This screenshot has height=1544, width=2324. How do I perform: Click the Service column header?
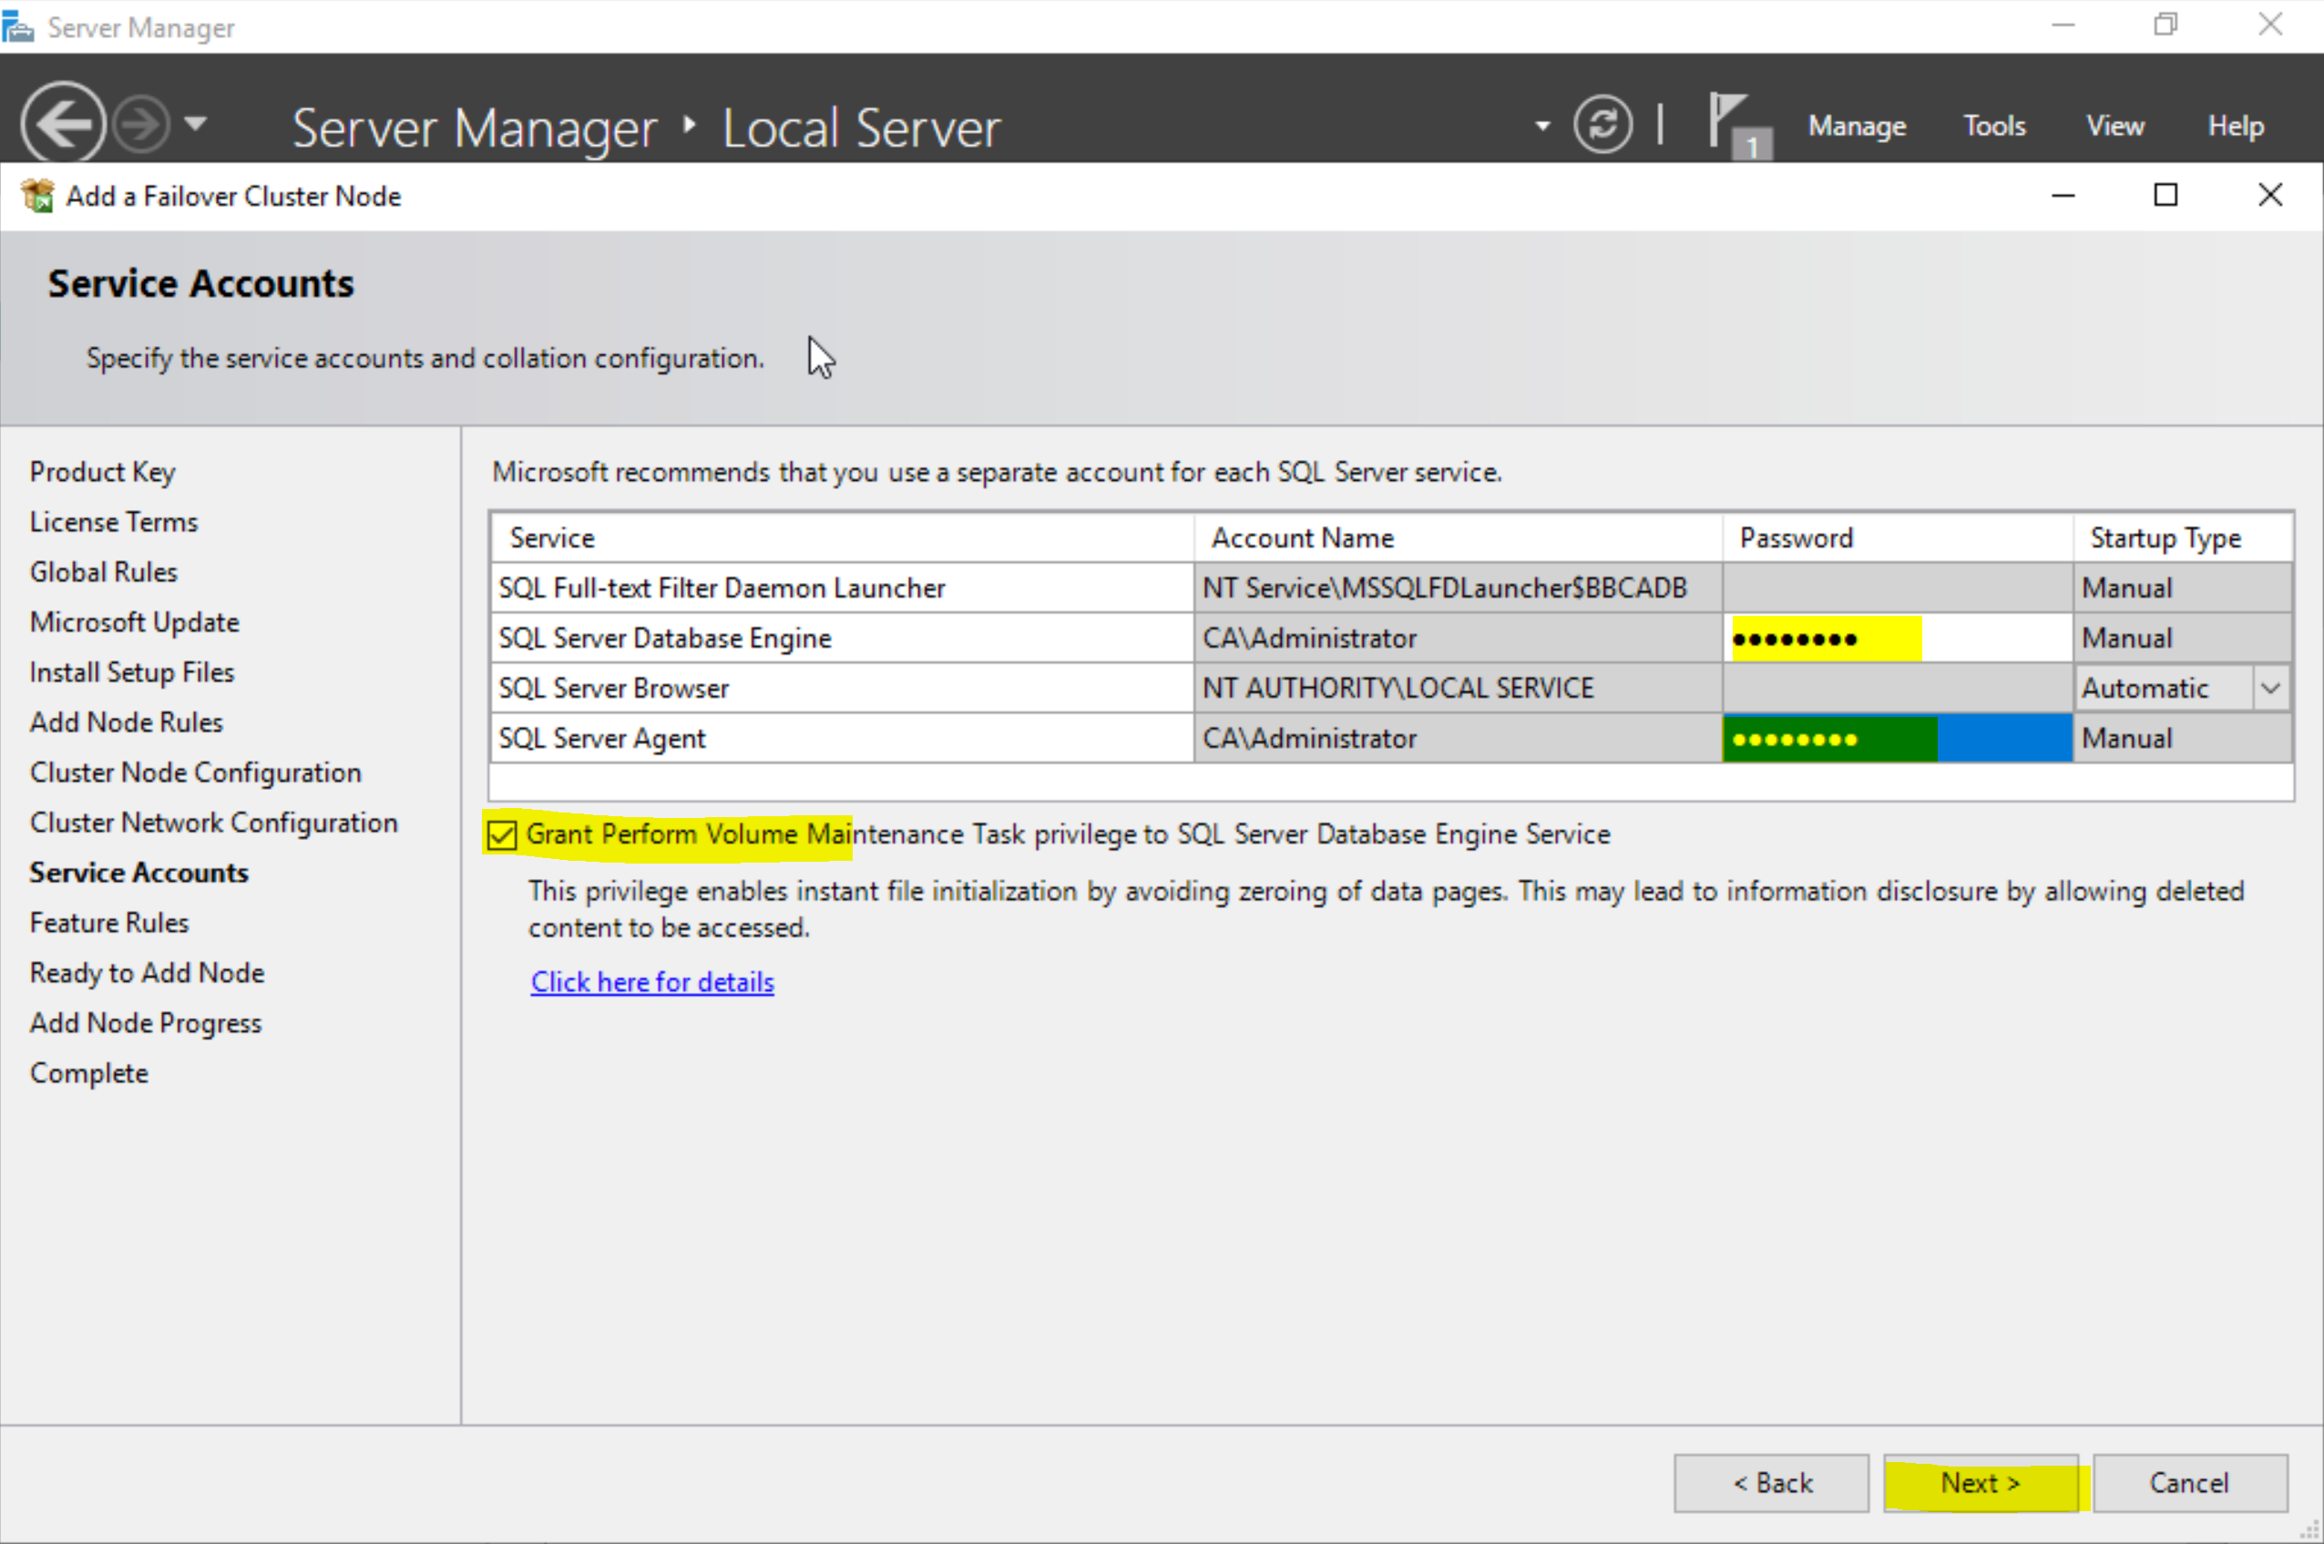tap(842, 537)
